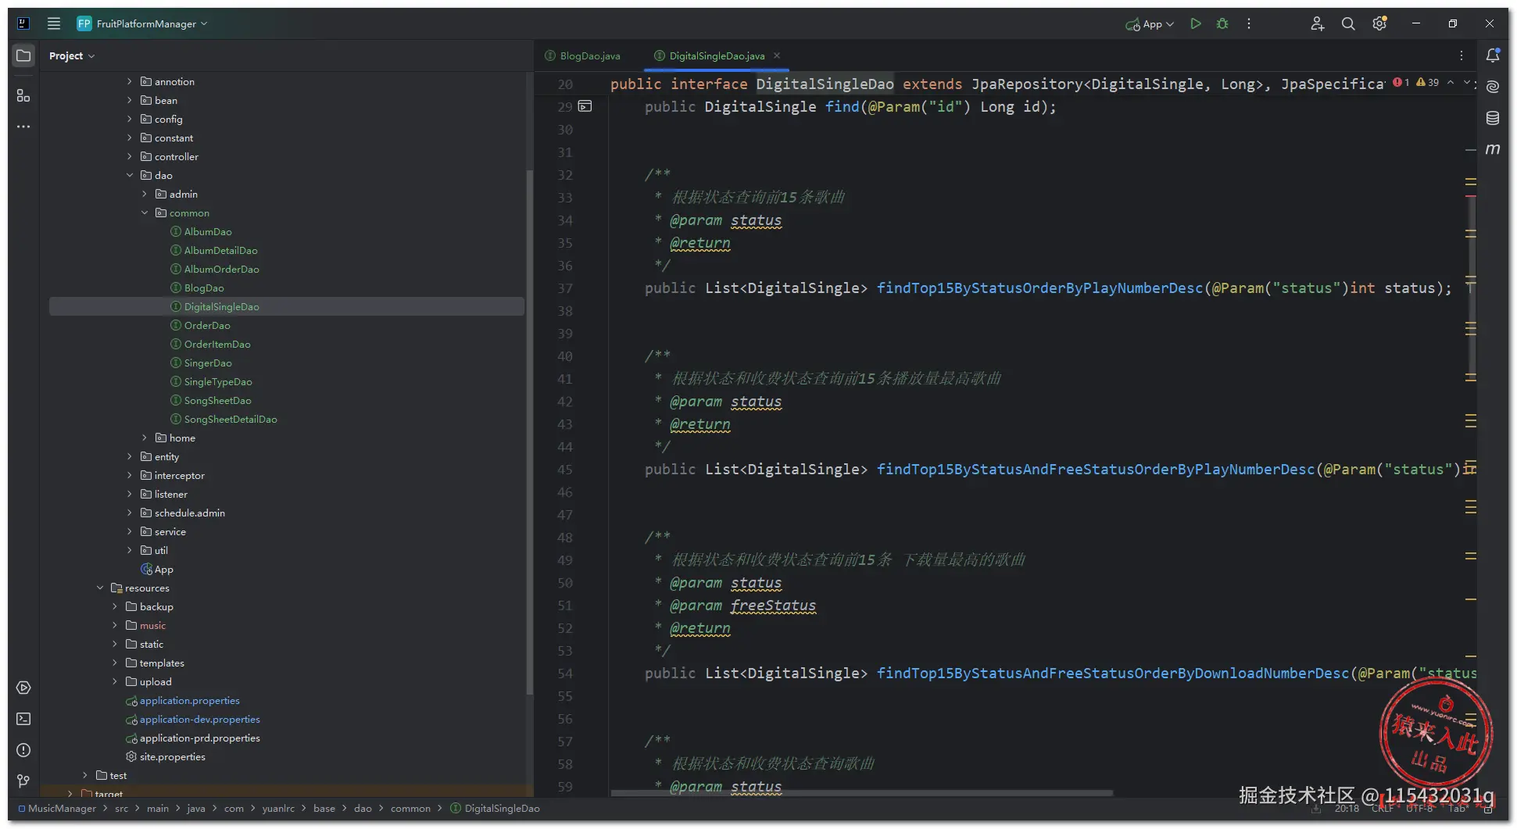Debug the App configuration

1222,23
